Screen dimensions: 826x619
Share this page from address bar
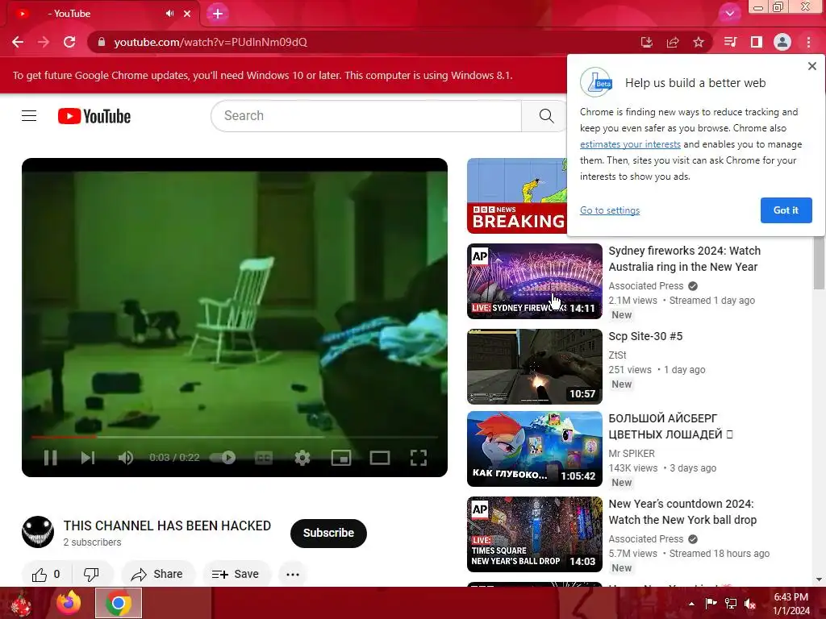pyautogui.click(x=673, y=42)
